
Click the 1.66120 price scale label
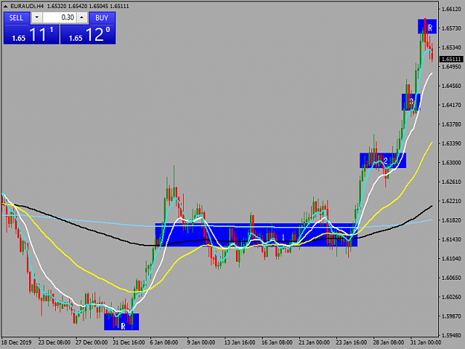pyautogui.click(x=452, y=10)
